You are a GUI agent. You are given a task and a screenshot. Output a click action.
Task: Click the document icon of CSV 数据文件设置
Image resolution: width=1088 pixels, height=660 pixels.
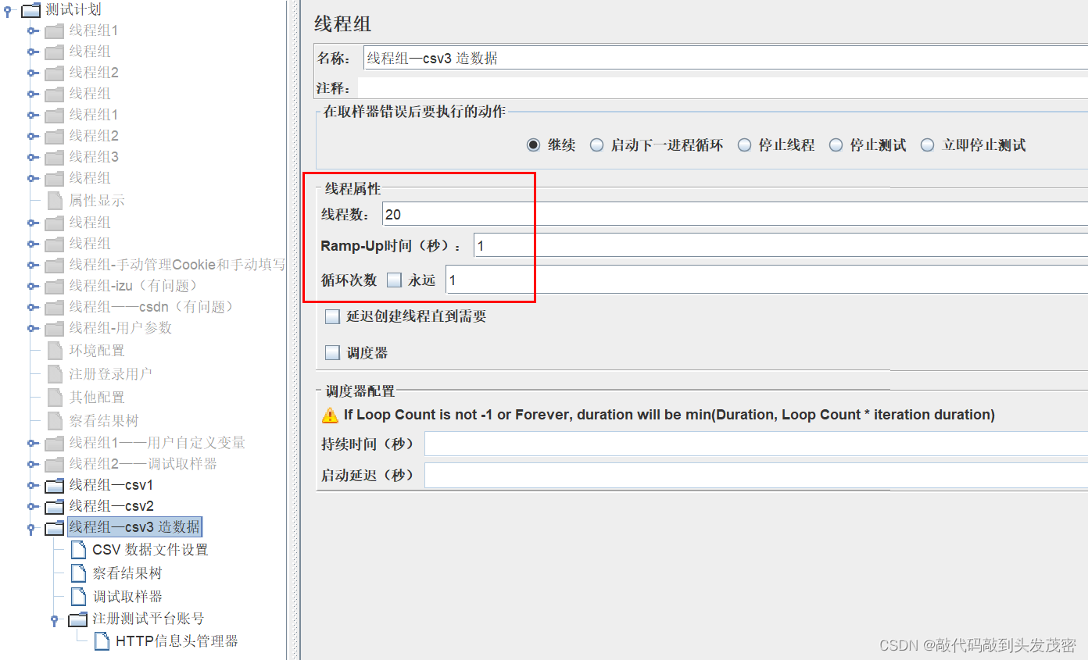point(78,550)
